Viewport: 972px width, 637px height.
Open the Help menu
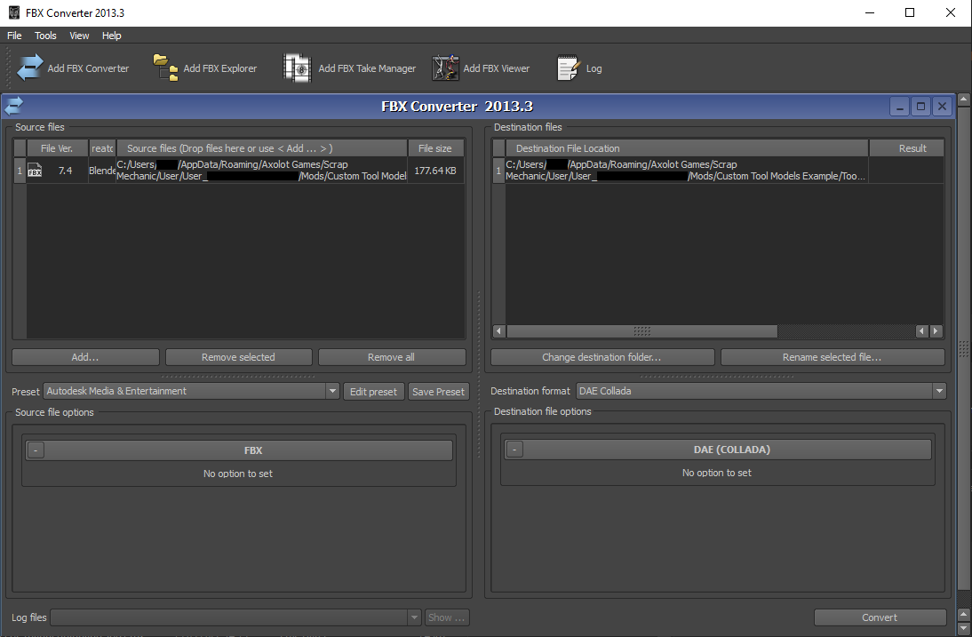112,36
